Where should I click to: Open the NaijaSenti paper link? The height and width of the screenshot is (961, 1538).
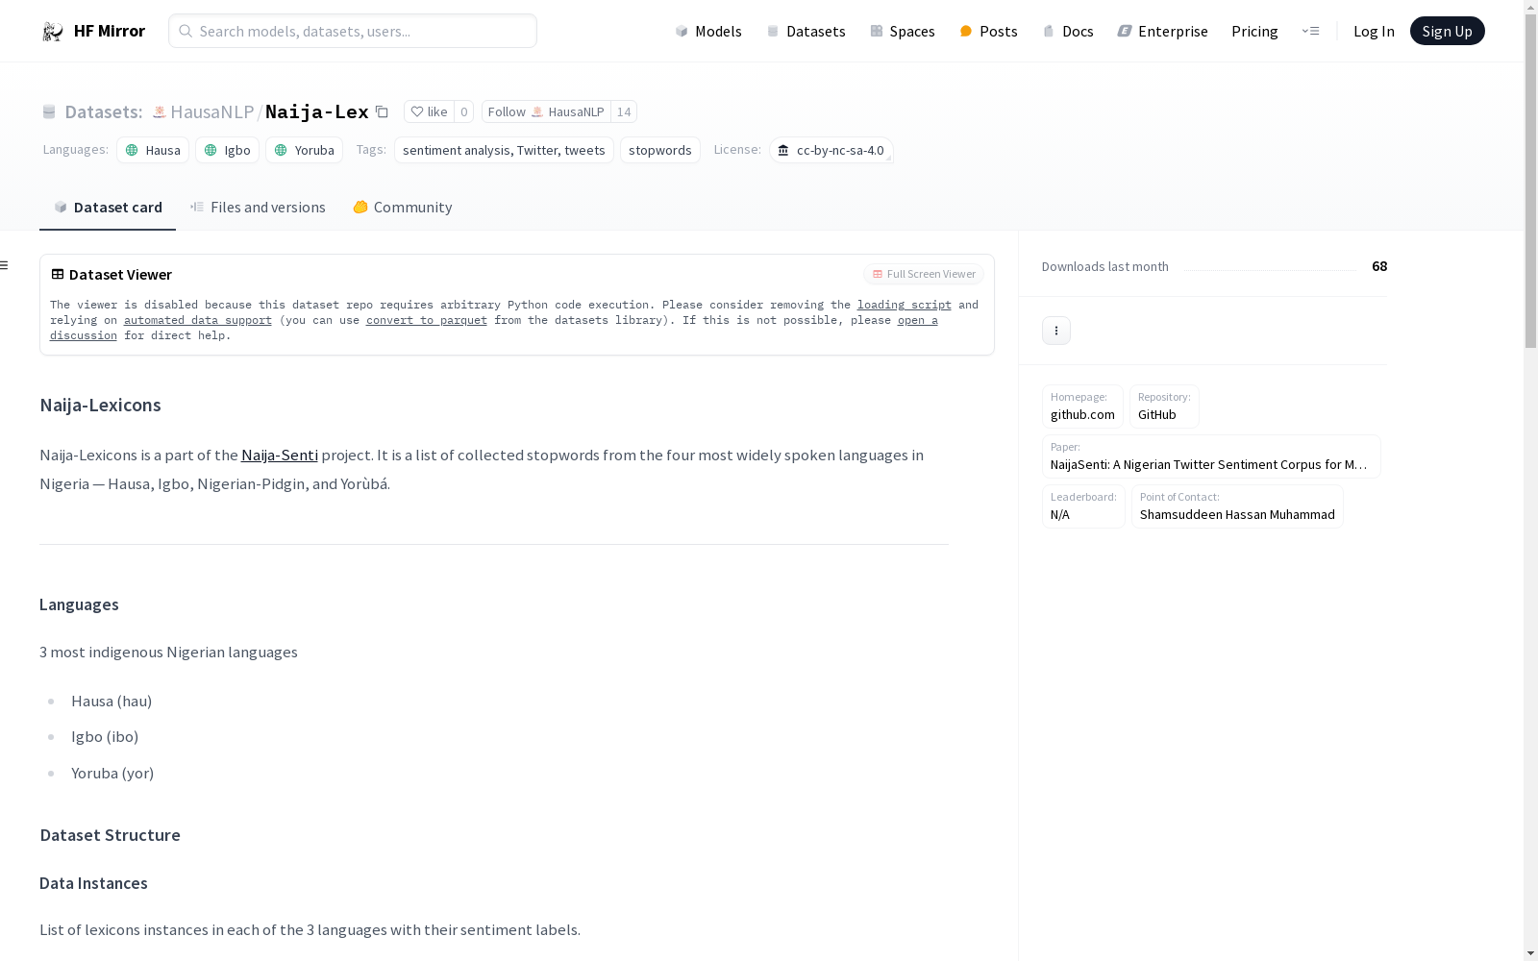click(1211, 456)
